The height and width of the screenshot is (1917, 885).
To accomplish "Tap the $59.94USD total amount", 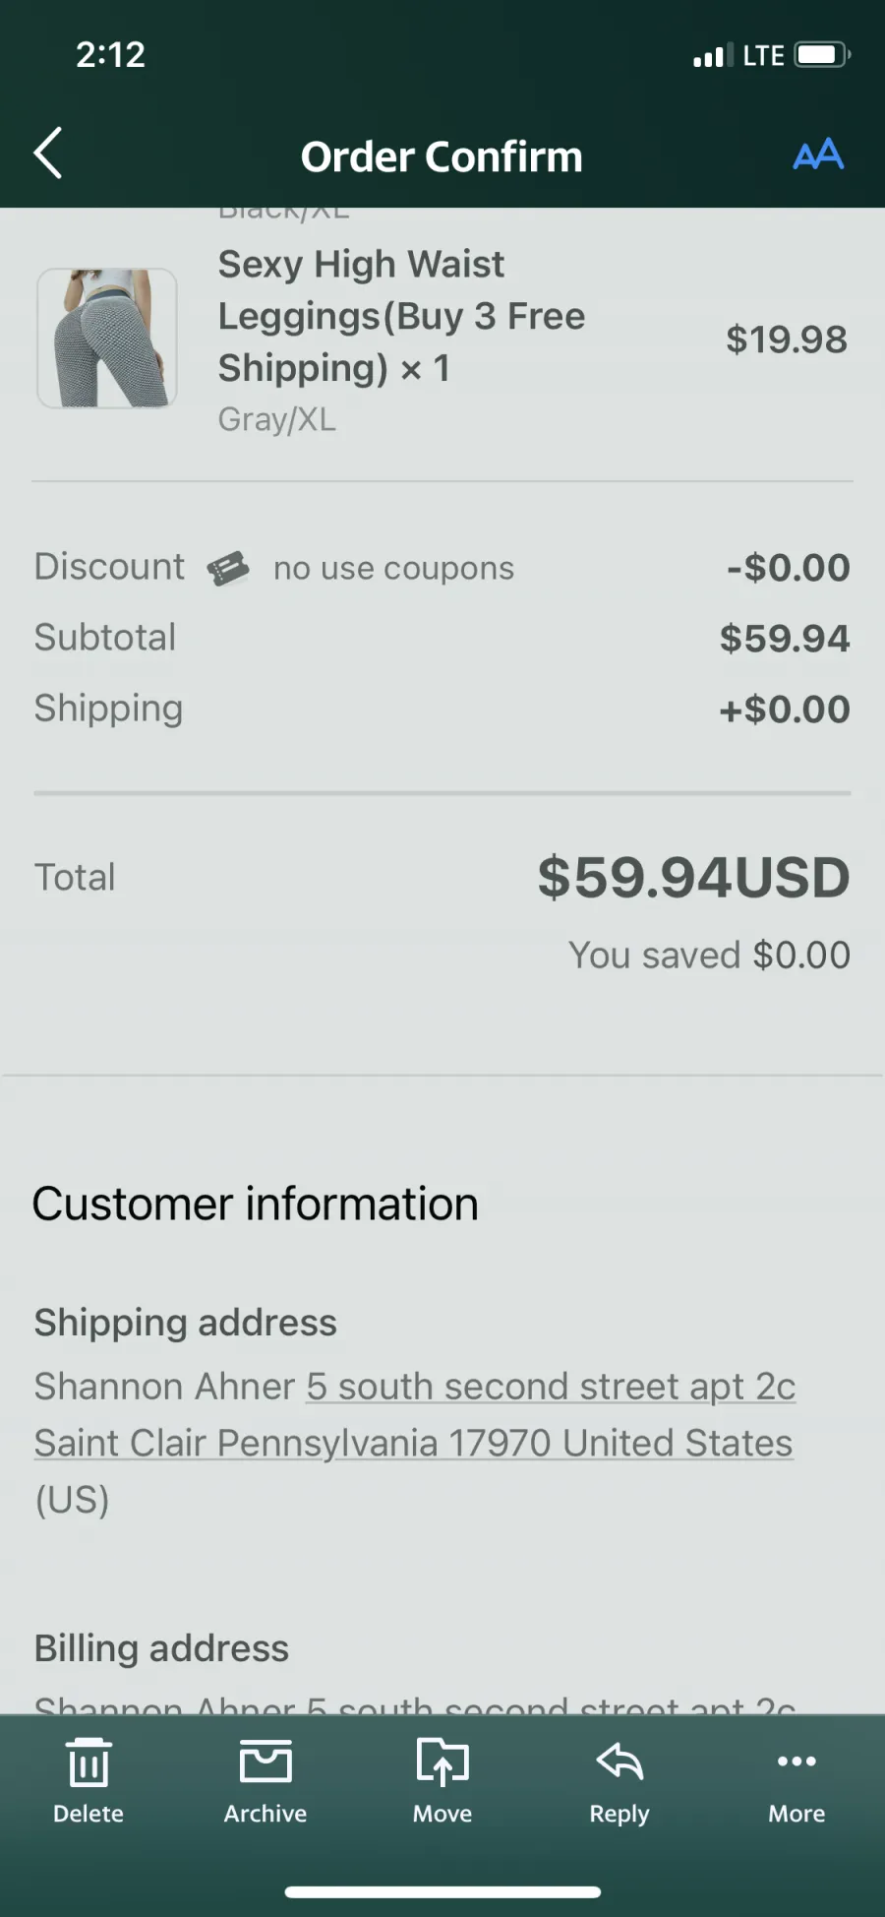I will (x=693, y=877).
